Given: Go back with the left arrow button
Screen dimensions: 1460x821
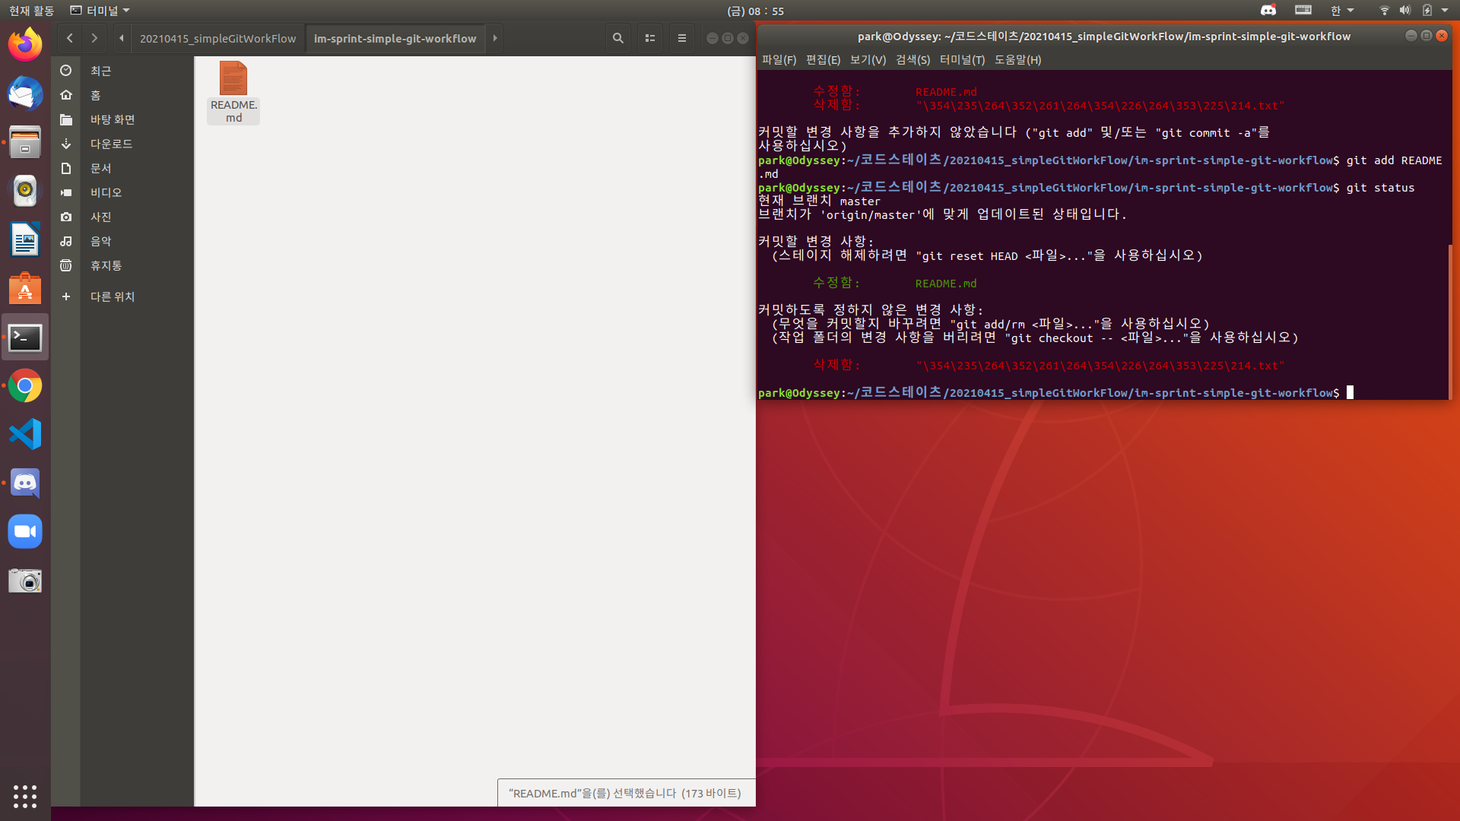Looking at the screenshot, I should pos(69,38).
